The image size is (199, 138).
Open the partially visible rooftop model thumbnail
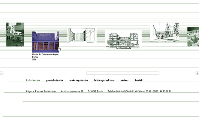point(193,37)
